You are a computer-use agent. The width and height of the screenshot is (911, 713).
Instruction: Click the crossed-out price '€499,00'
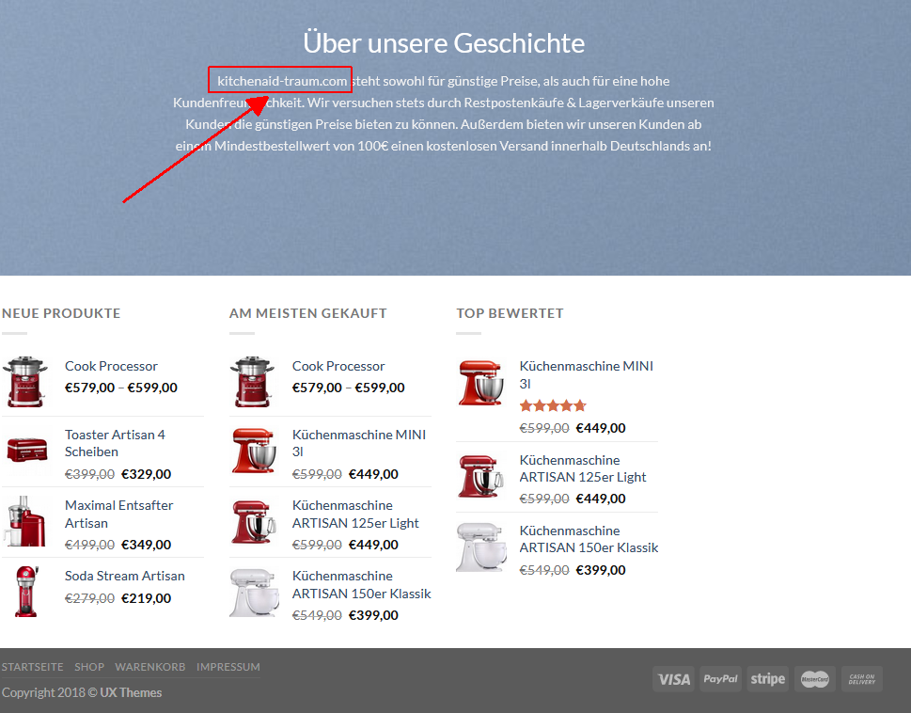click(89, 545)
